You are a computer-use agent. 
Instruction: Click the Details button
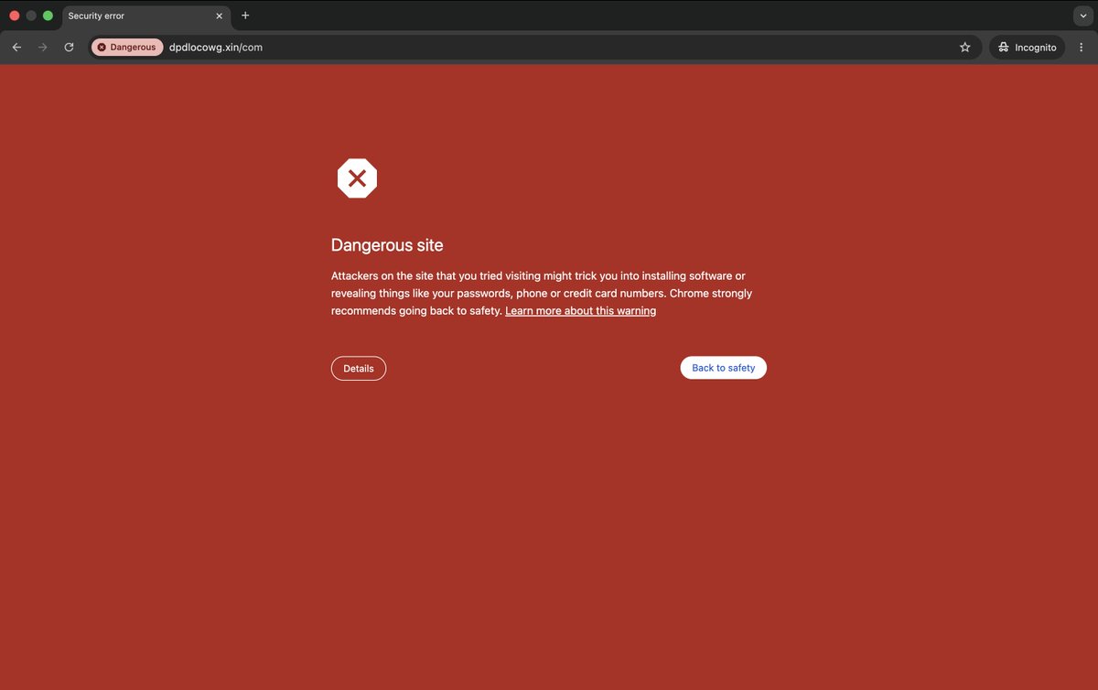359,368
